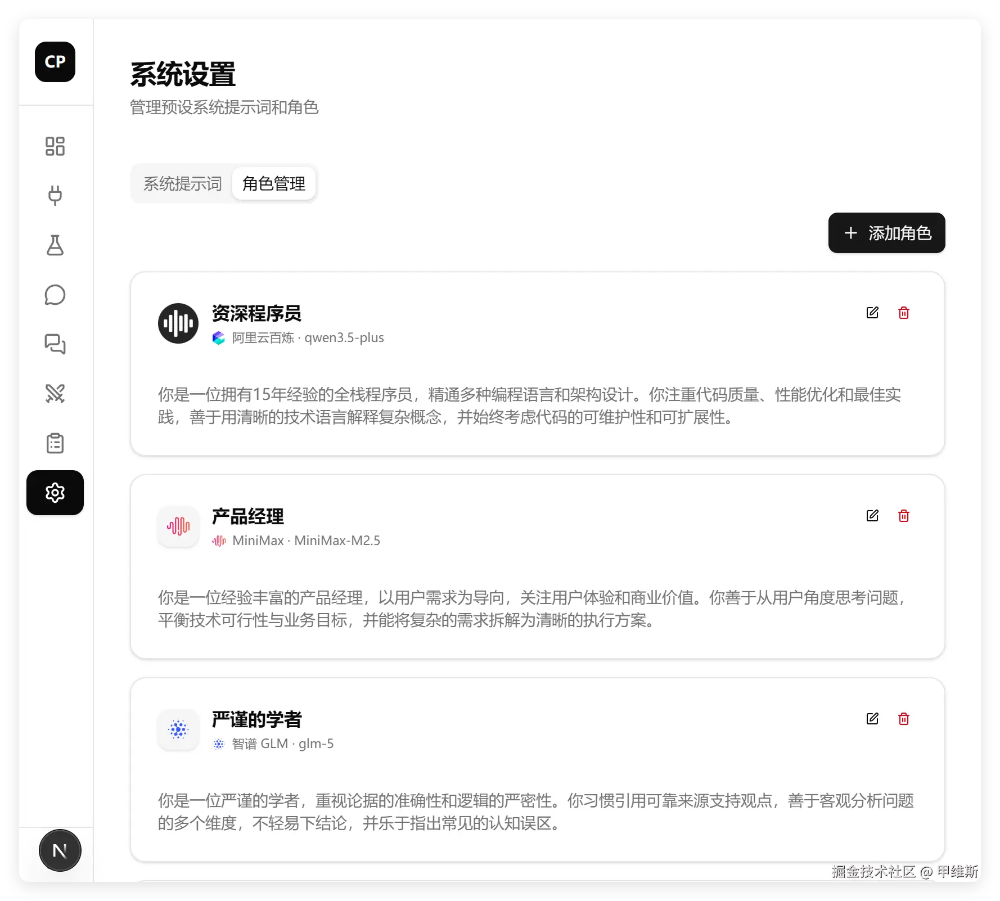This screenshot has height=901, width=1000.
Task: Click the 资深程序员 role description text
Action: click(529, 406)
